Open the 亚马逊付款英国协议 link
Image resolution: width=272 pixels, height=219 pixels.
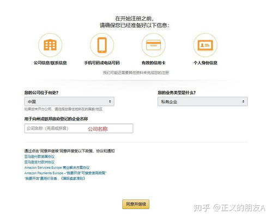tap(39, 156)
